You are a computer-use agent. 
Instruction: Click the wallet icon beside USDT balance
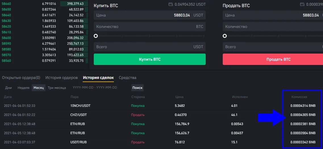pyautogui.click(x=171, y=5)
